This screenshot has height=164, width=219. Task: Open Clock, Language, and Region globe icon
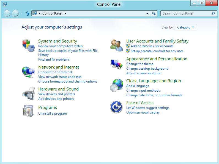tap(116, 85)
